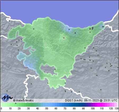119x112 pixels.
Task: Click the 08-11-2023 @ 23:51 UTC timestamp
Action: (101, 100)
